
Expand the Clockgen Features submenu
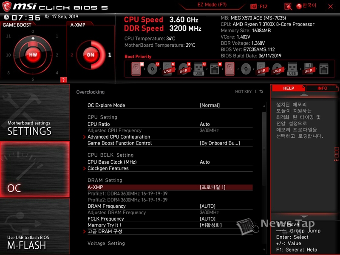108,168
